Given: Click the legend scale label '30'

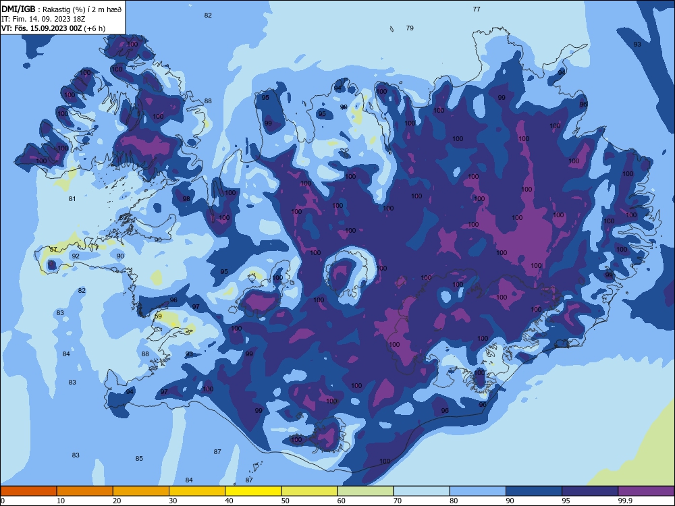Looking at the screenshot, I should [x=173, y=501].
